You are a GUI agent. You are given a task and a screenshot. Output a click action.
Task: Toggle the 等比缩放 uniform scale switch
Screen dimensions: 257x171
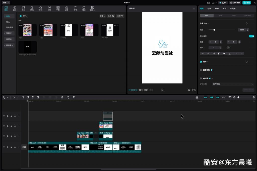pos(251,36)
